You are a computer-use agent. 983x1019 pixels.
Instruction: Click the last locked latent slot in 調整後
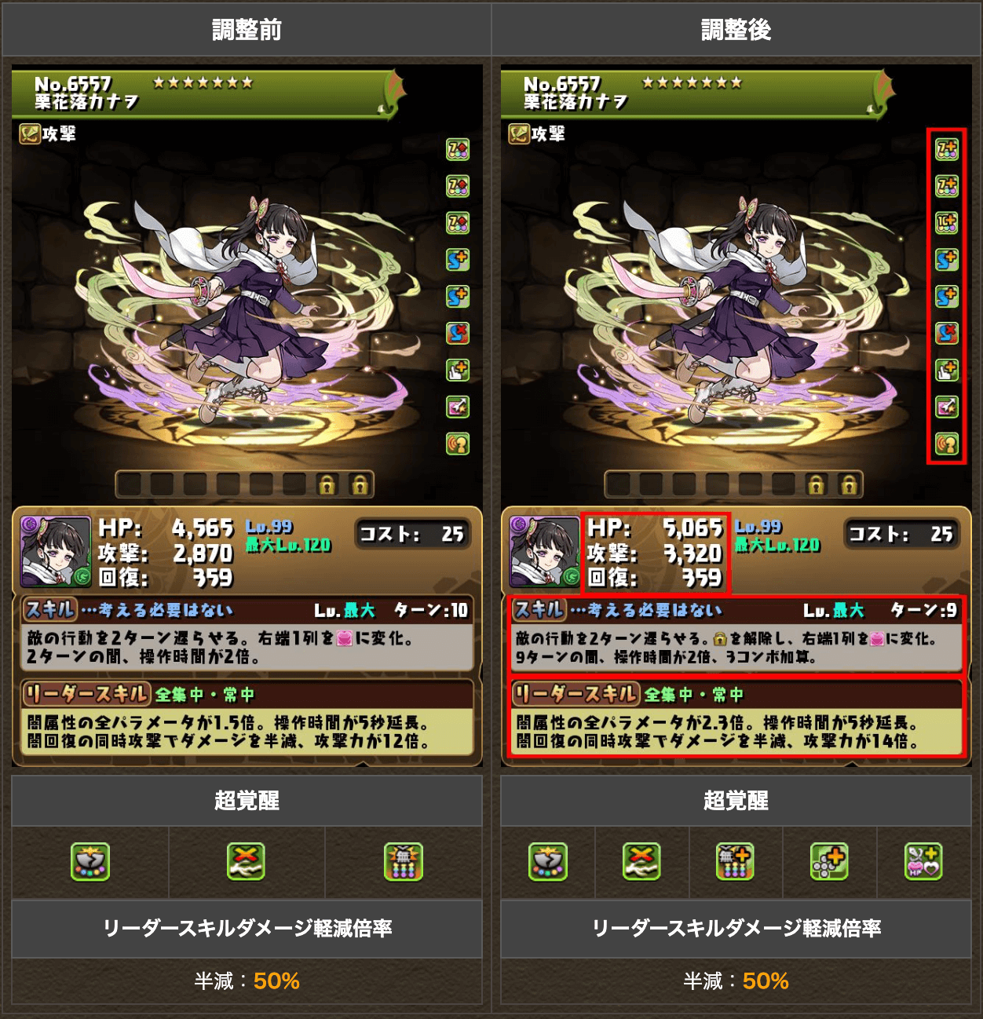coord(849,484)
